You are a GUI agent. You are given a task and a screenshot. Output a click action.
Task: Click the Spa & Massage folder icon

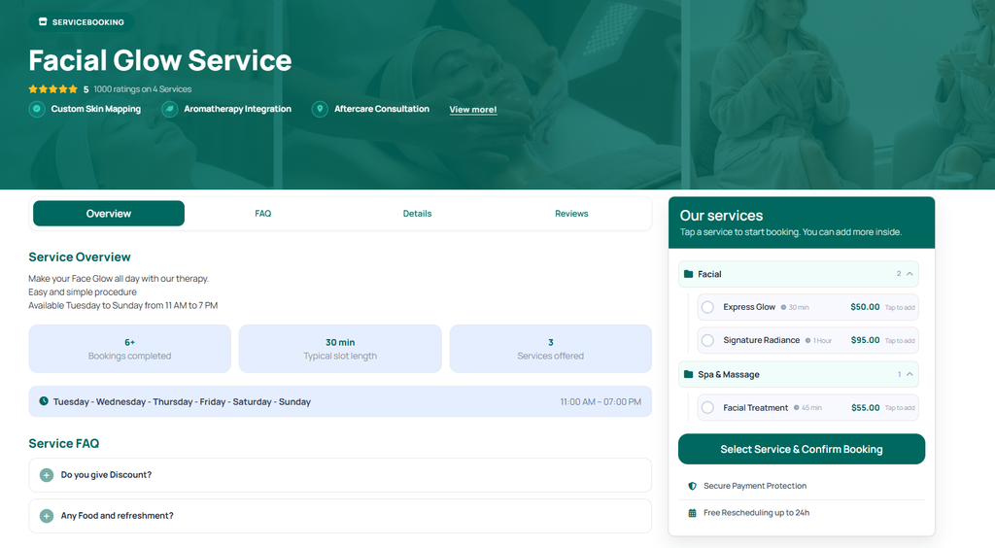[x=689, y=374]
